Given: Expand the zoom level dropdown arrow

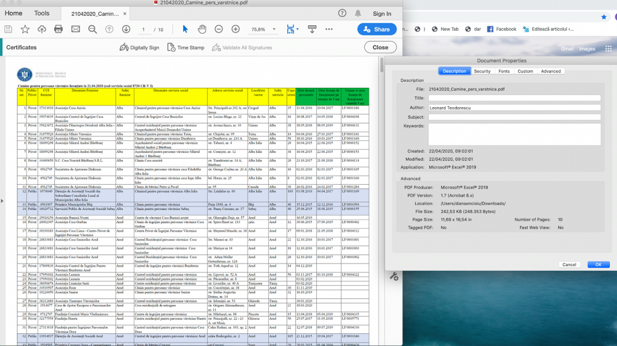Looking at the screenshot, I should (274, 29).
